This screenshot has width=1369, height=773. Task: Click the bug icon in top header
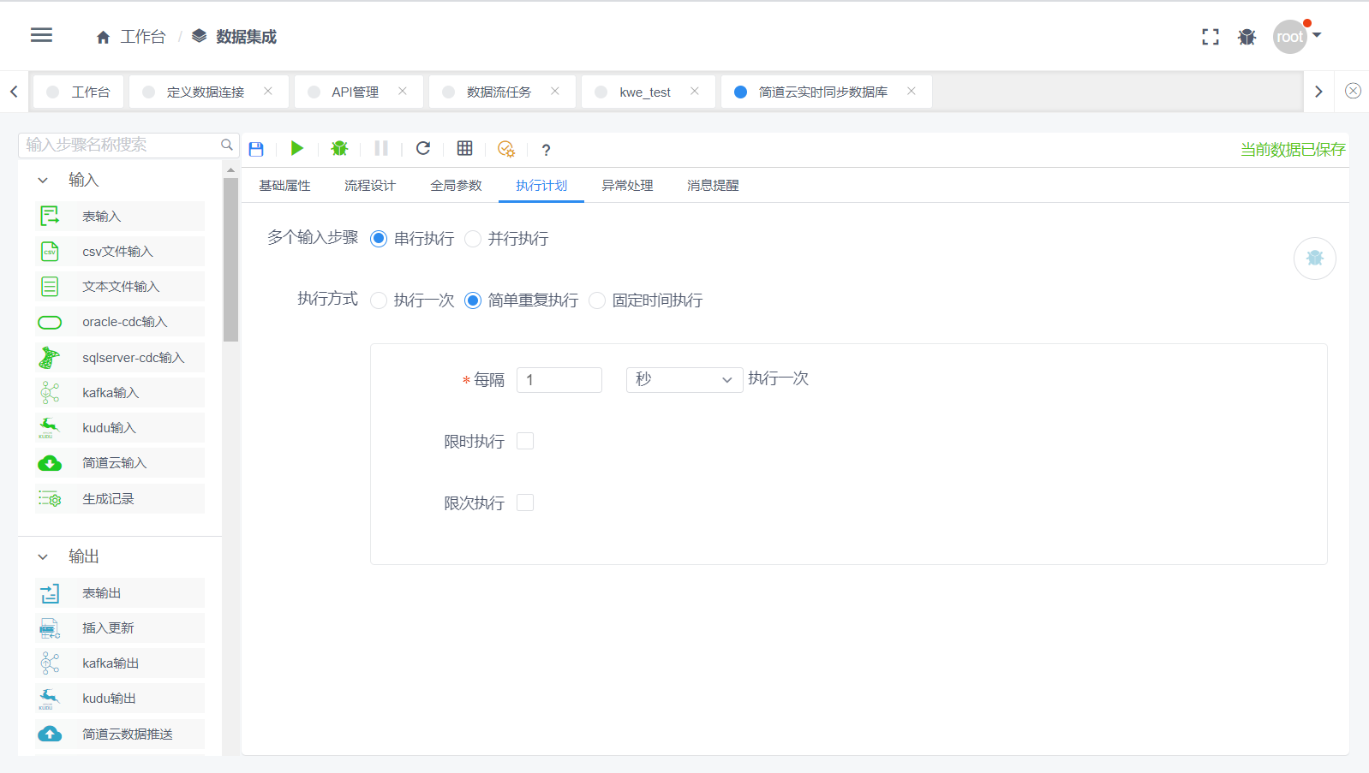tap(1246, 37)
